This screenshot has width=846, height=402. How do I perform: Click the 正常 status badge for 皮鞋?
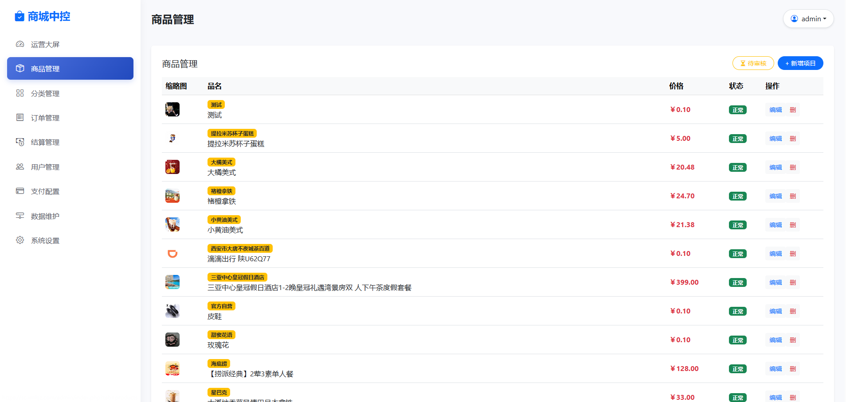pyautogui.click(x=737, y=311)
